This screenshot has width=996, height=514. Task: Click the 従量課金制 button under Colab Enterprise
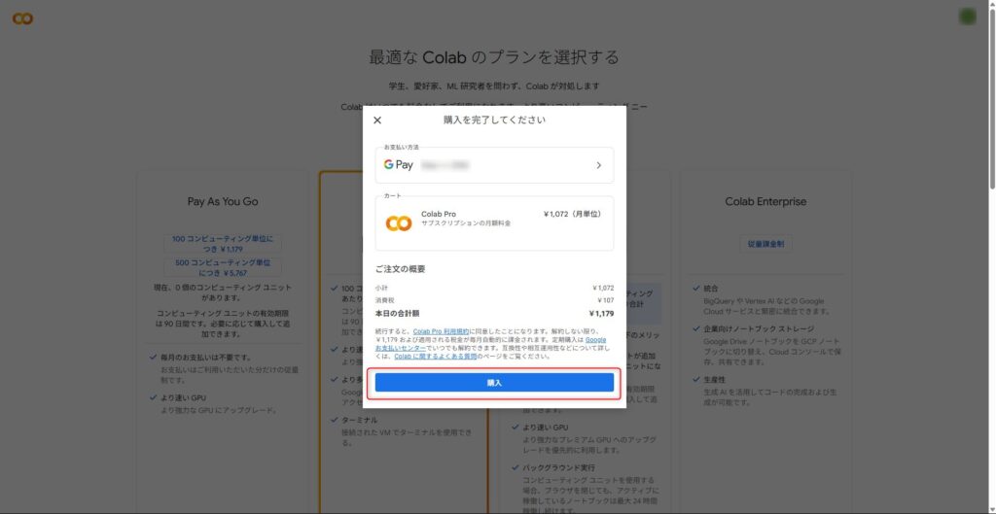point(765,244)
